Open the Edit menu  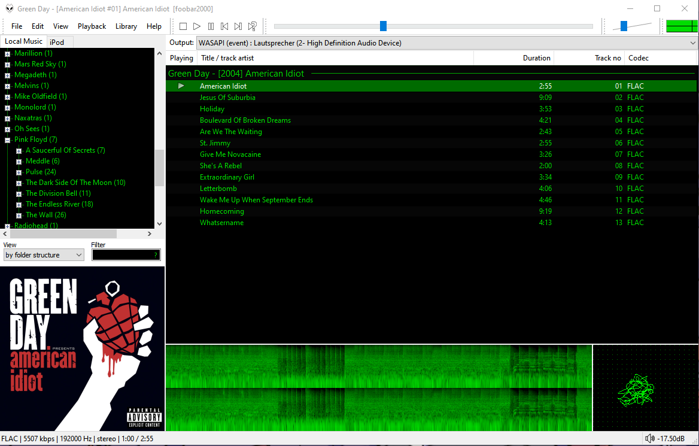[38, 26]
